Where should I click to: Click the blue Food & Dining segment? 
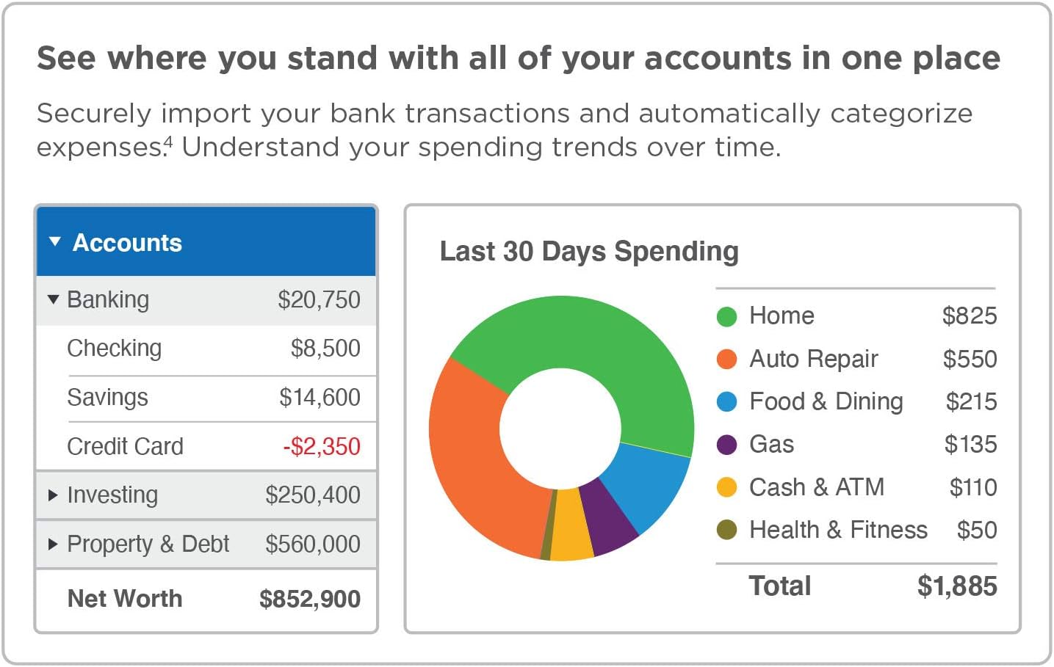click(x=648, y=483)
